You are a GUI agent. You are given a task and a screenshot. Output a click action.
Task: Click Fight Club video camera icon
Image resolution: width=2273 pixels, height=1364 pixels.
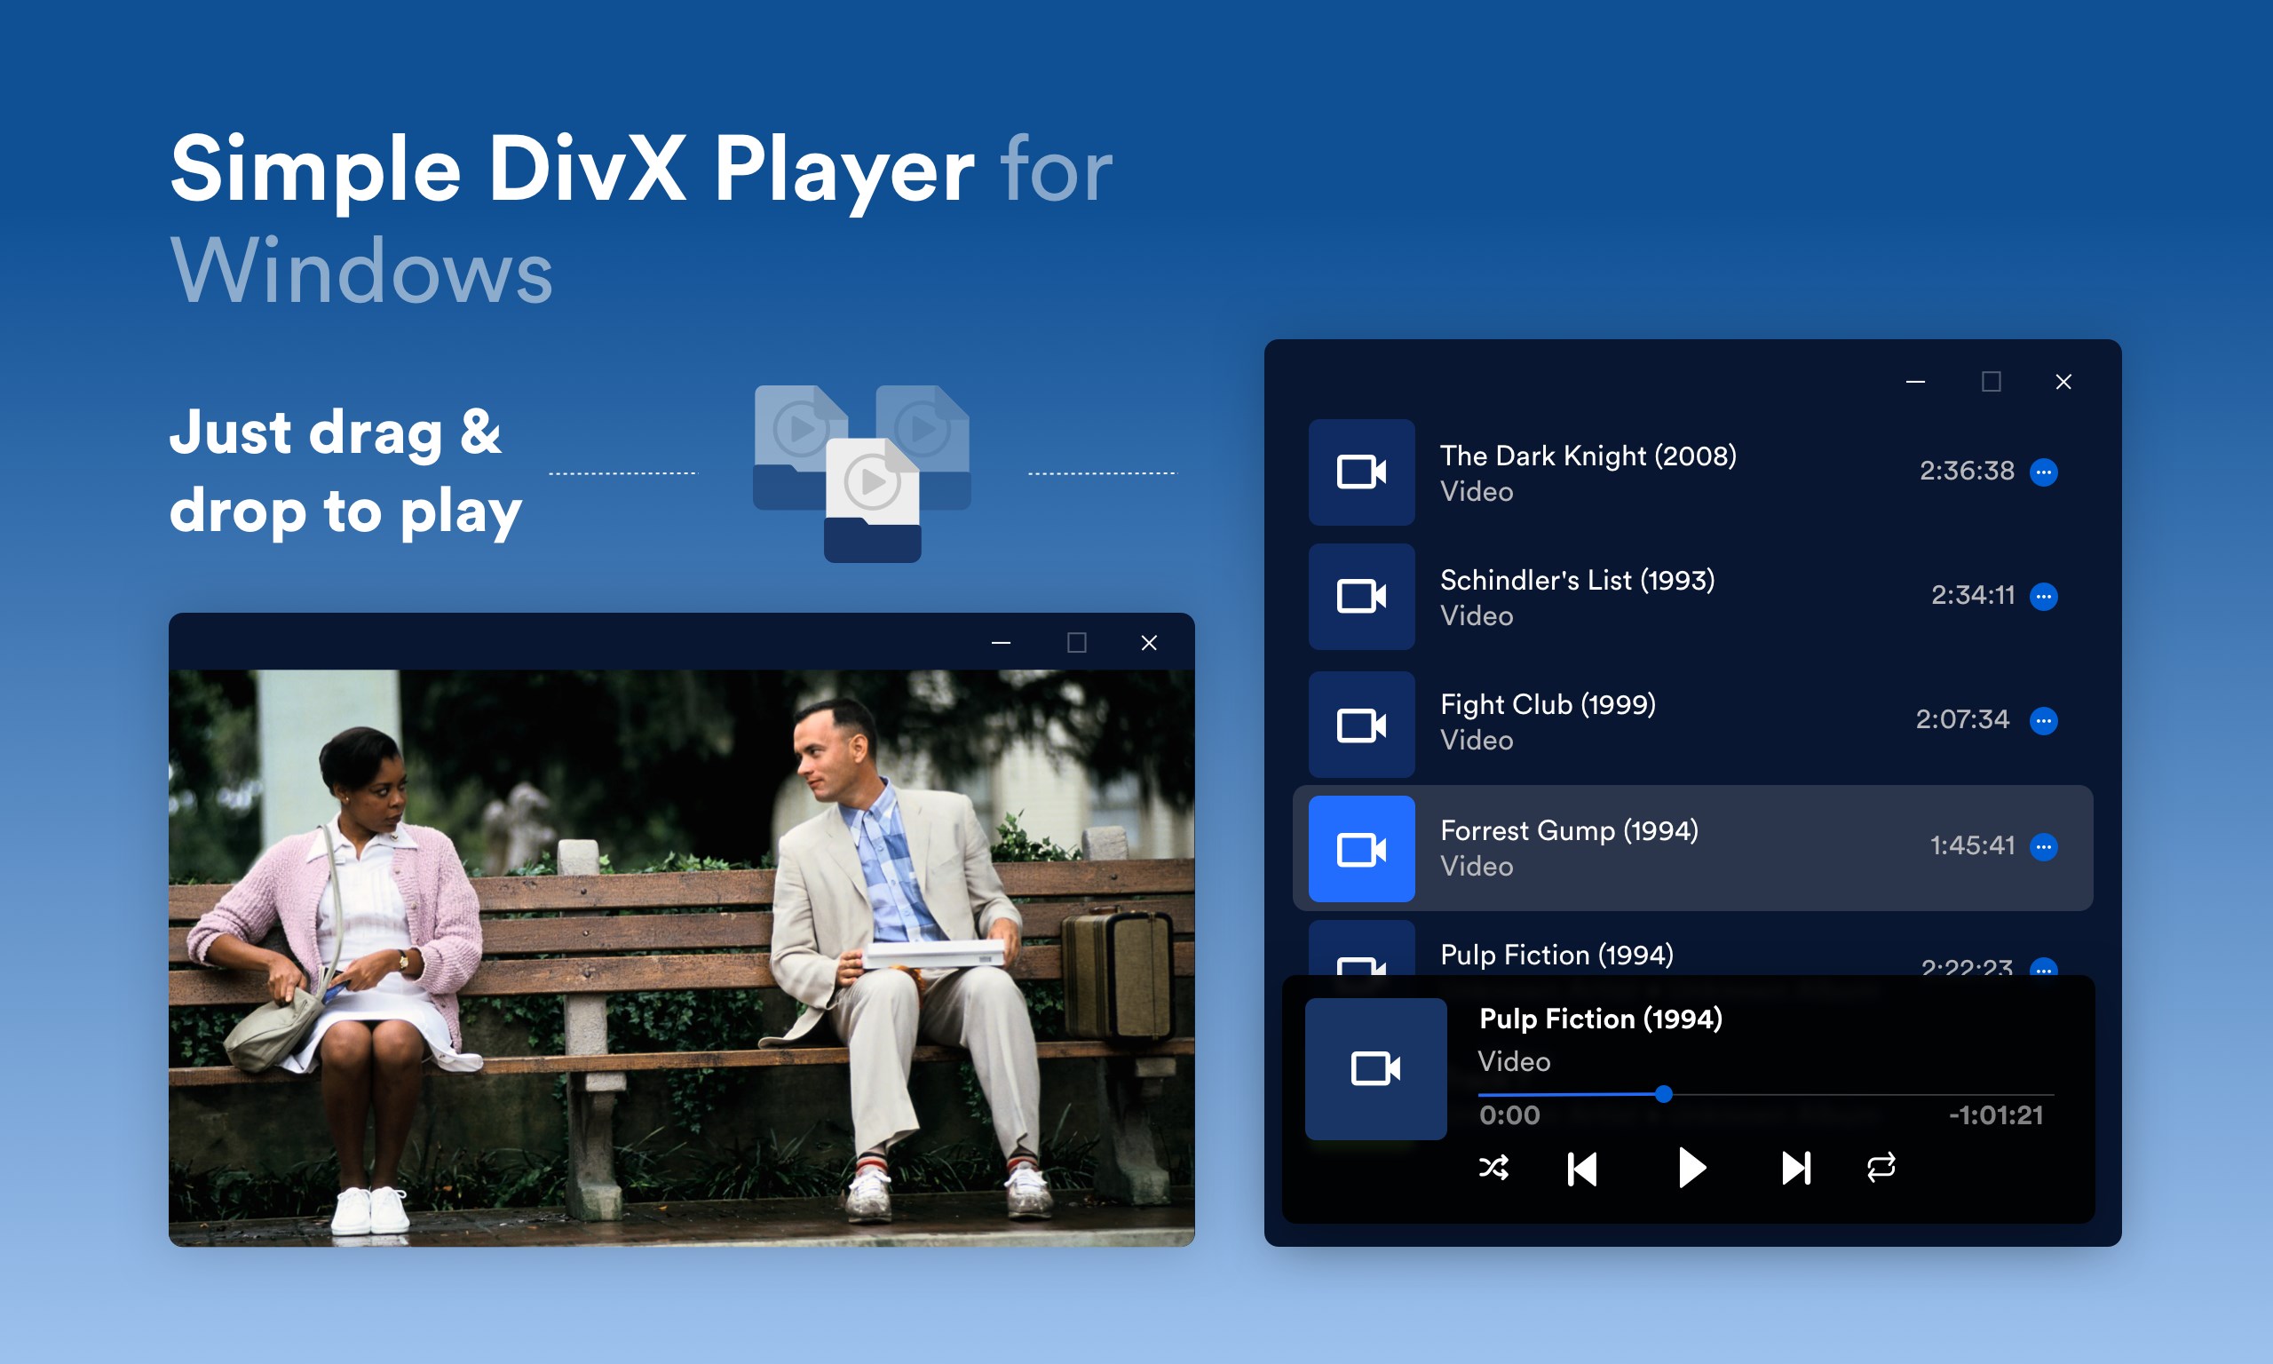click(x=1360, y=725)
